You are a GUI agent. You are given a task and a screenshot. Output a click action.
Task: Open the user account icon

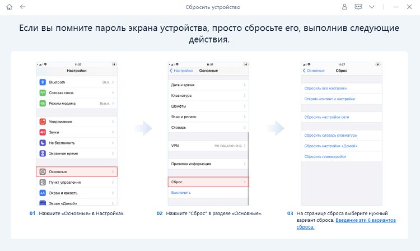344,7
